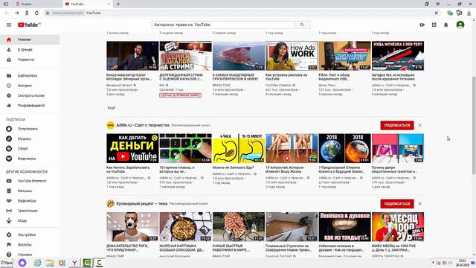The image size is (476, 268).
Task: Open the YouTube apps grid icon
Action: (x=434, y=25)
